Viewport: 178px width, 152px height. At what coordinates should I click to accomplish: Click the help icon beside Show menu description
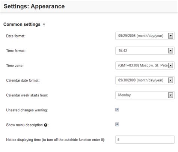(45, 125)
